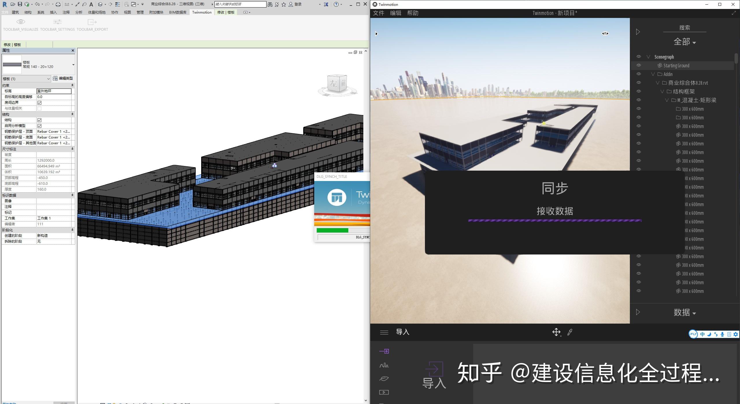The height and width of the screenshot is (404, 740).
Task: Open the Twinmotion Nature leaf sidebar icon
Action: [x=384, y=379]
